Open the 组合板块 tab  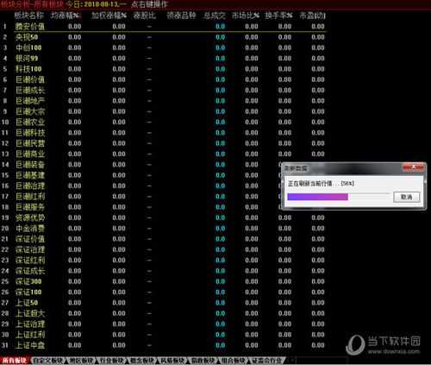click(235, 361)
